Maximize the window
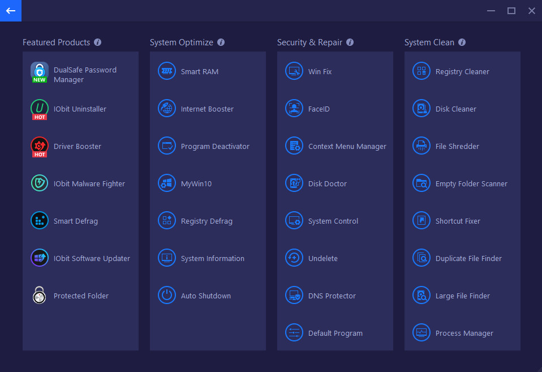The width and height of the screenshot is (542, 372). click(511, 11)
